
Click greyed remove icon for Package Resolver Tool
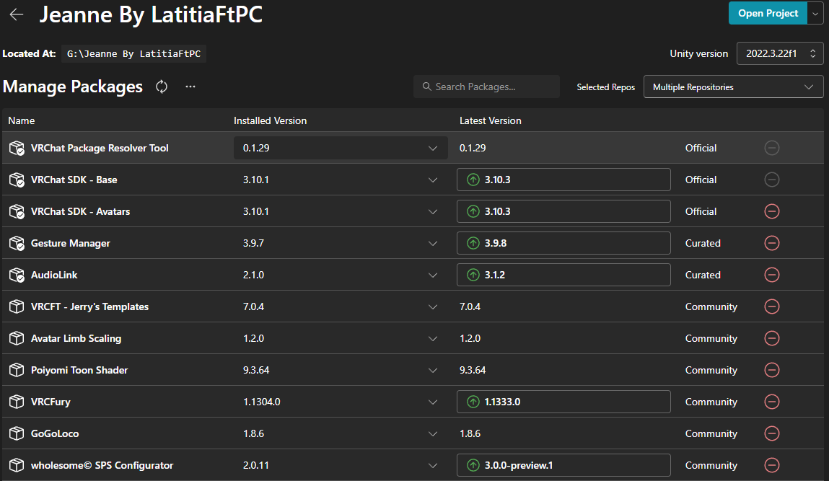772,148
